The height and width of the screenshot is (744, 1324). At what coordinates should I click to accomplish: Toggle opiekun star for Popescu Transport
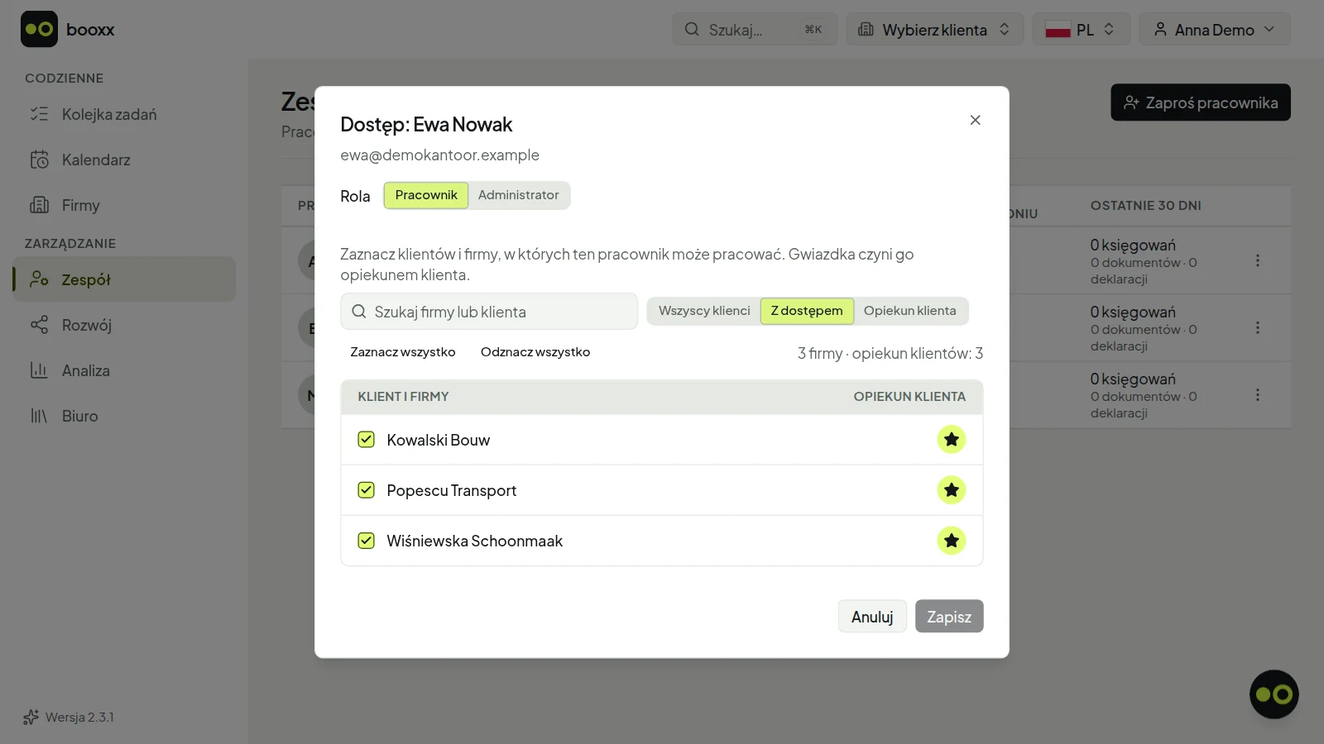pos(951,490)
